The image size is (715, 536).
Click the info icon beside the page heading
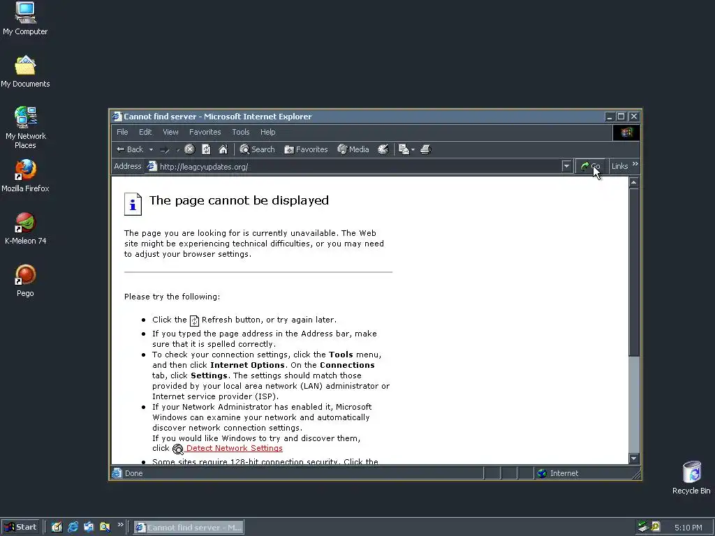coord(133,204)
